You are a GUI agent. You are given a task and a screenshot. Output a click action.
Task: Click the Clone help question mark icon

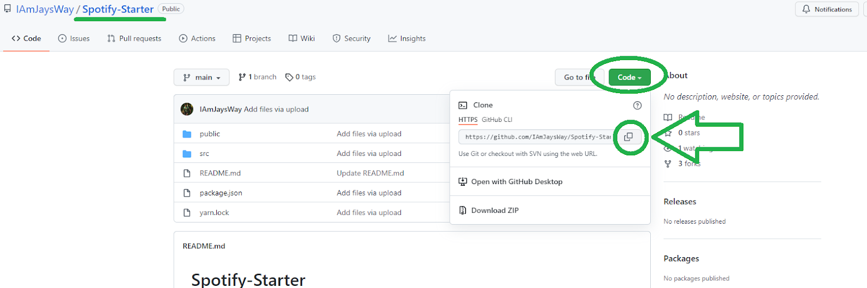click(x=637, y=106)
